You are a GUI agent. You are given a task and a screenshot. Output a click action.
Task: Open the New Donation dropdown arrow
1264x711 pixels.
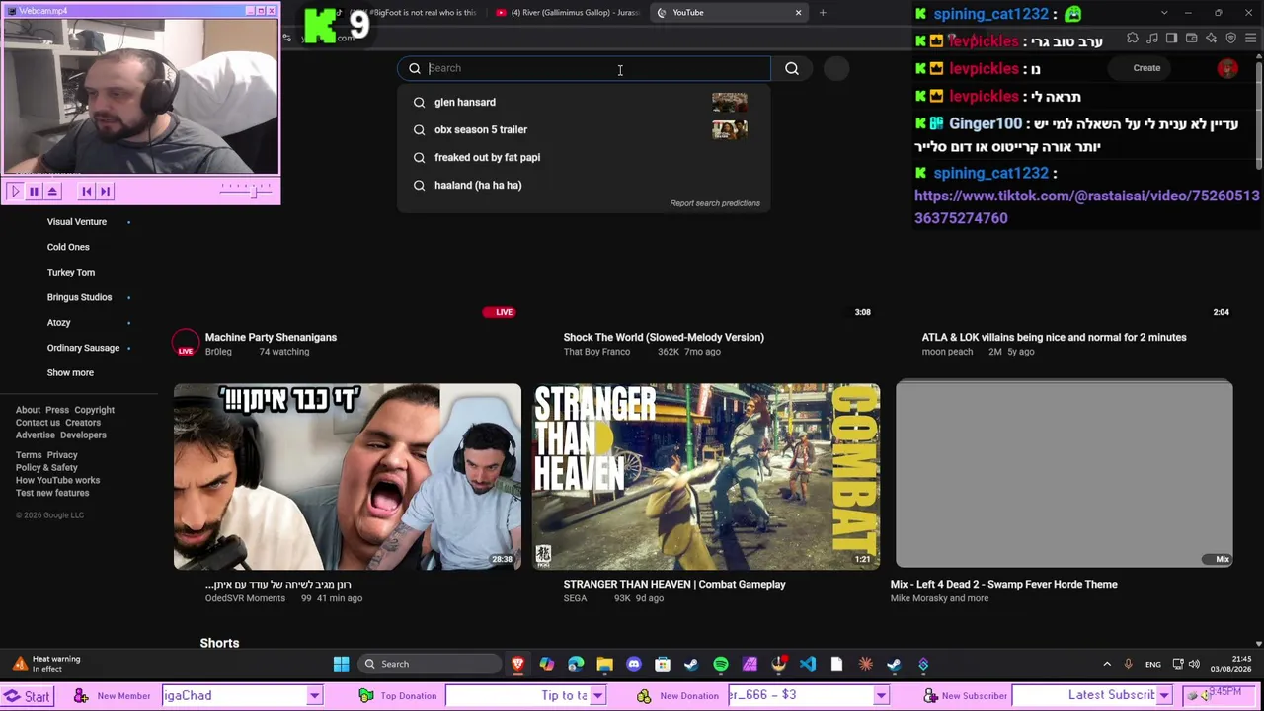click(x=881, y=696)
